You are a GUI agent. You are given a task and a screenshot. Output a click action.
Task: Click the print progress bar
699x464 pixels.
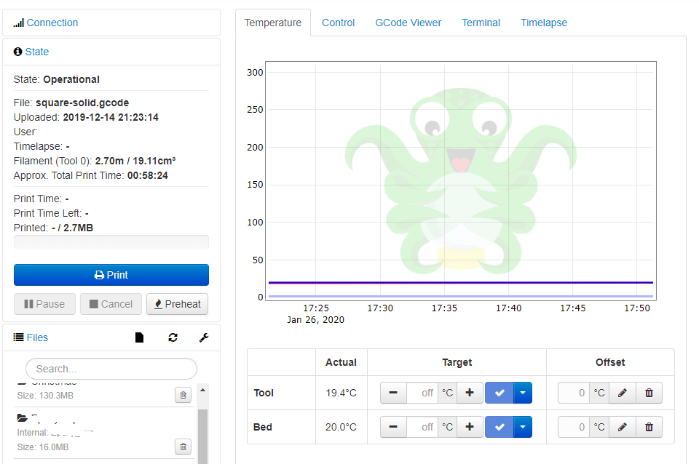111,242
